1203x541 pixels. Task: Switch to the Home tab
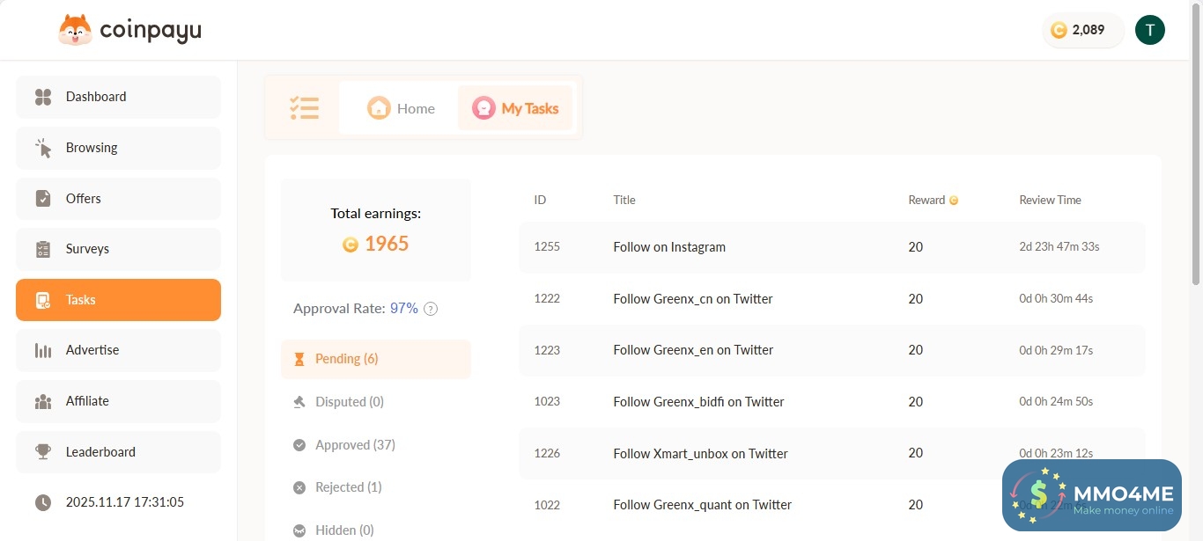click(x=402, y=107)
